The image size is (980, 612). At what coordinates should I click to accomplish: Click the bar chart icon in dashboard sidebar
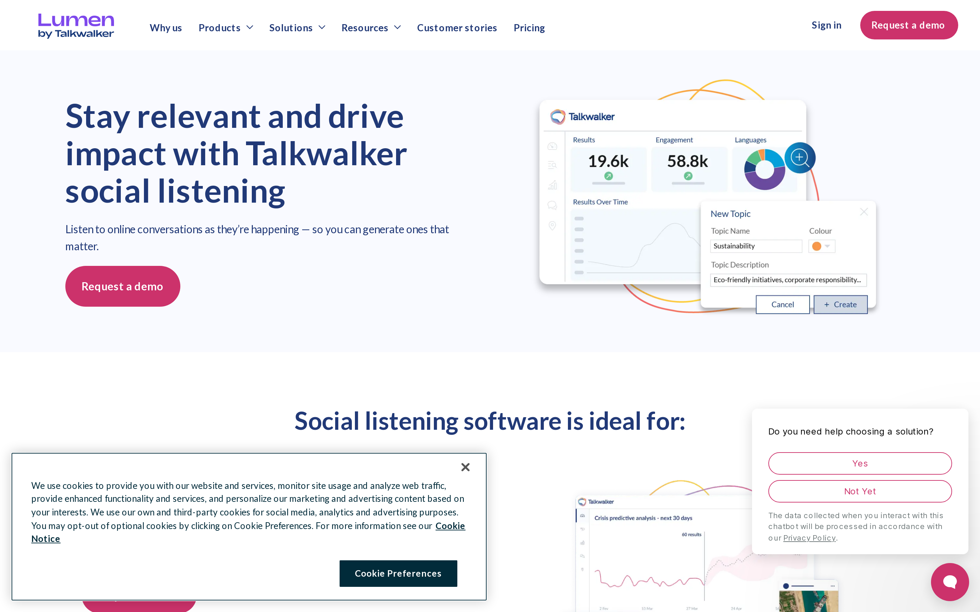coord(552,185)
